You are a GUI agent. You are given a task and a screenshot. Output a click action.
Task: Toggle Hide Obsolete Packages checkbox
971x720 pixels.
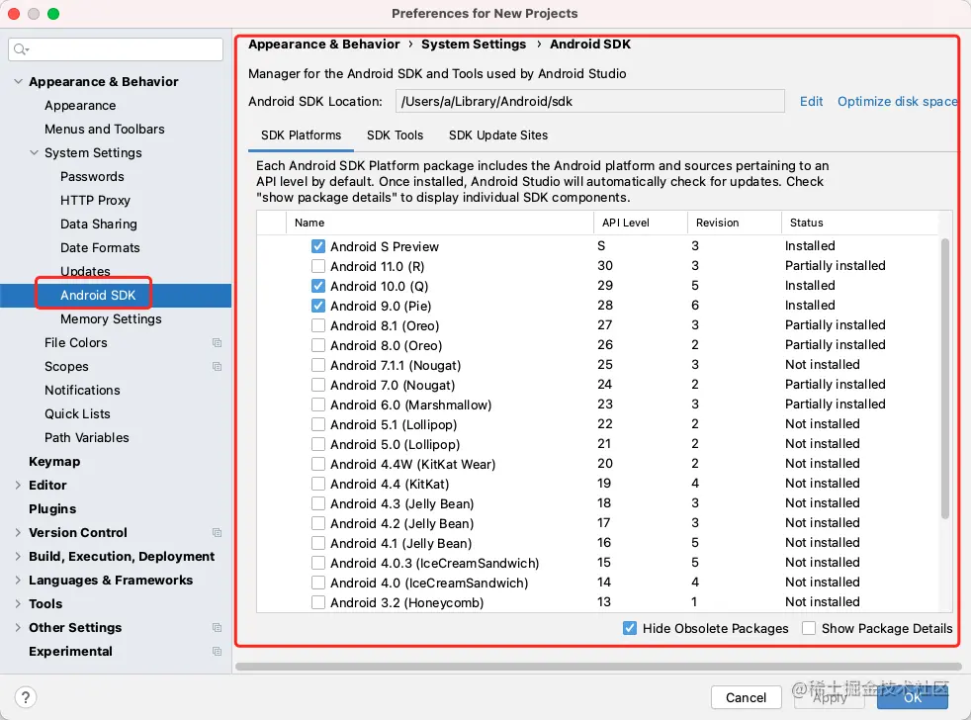click(x=630, y=628)
